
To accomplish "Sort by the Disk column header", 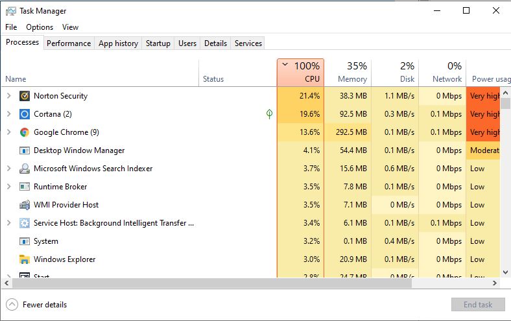I will [x=395, y=73].
